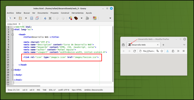Reload the page in Firefox
This screenshot has width=194, height=100.
pos(135,51)
